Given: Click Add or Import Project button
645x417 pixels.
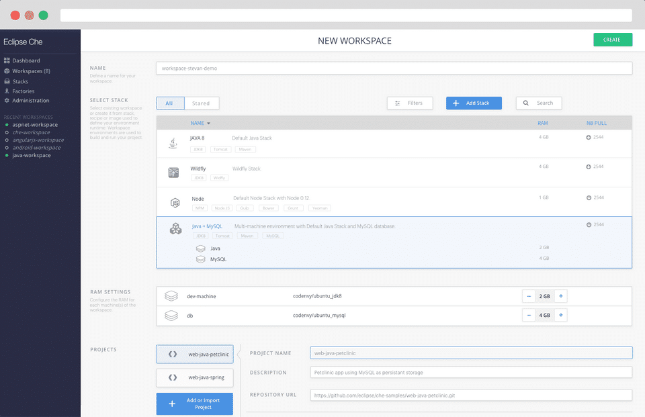Looking at the screenshot, I should 195,404.
